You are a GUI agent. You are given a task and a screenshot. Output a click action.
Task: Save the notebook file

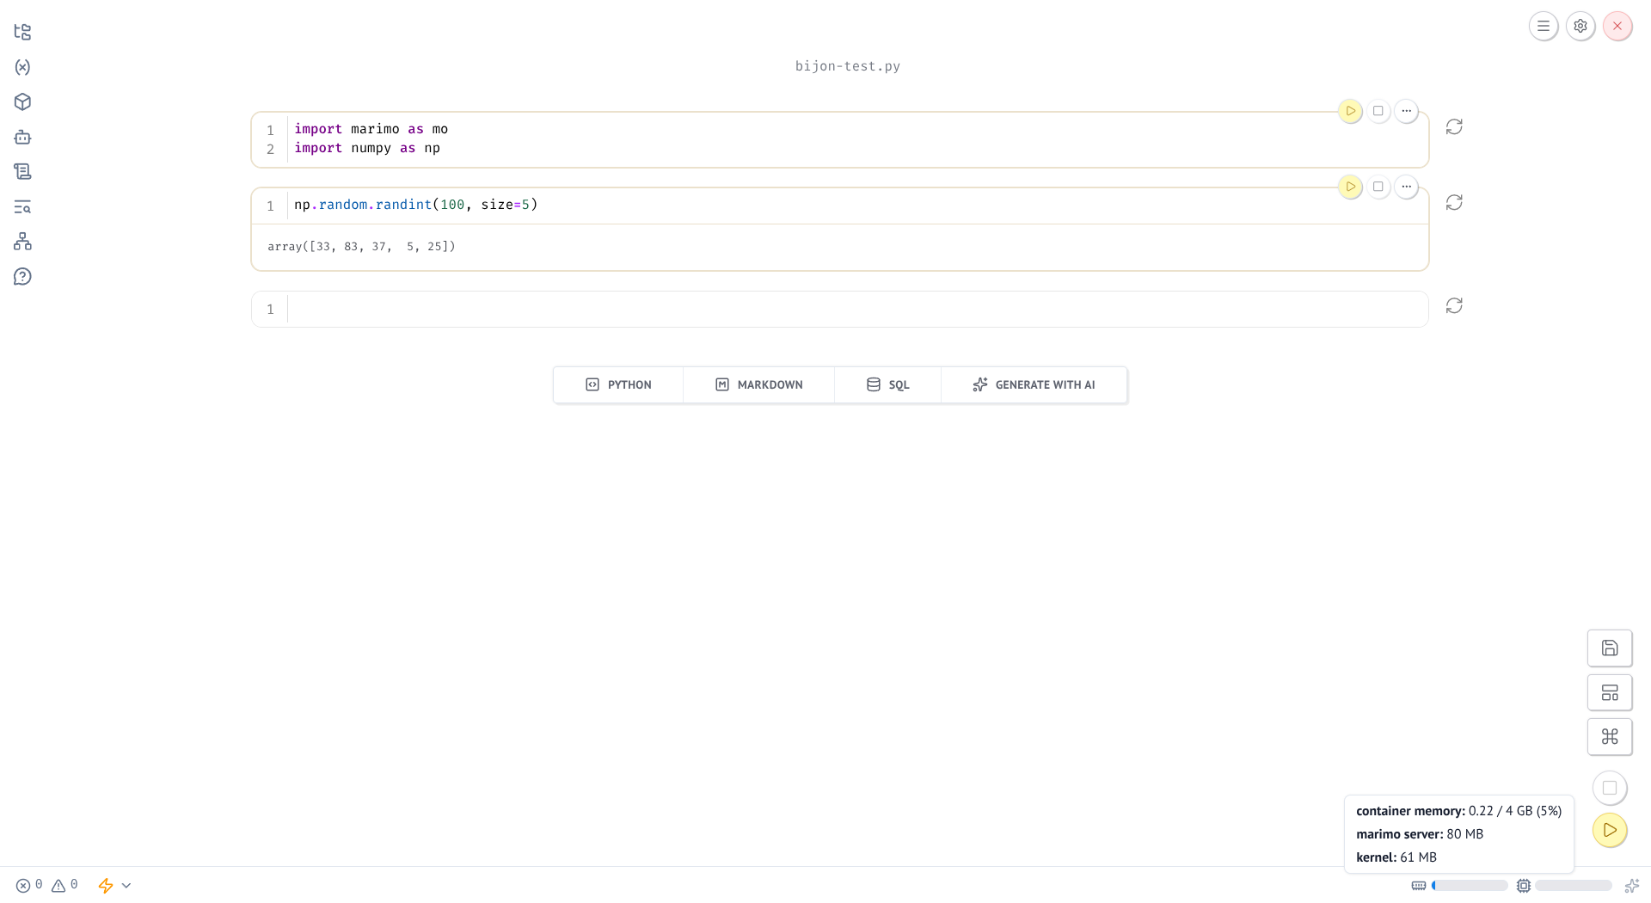coord(1610,648)
